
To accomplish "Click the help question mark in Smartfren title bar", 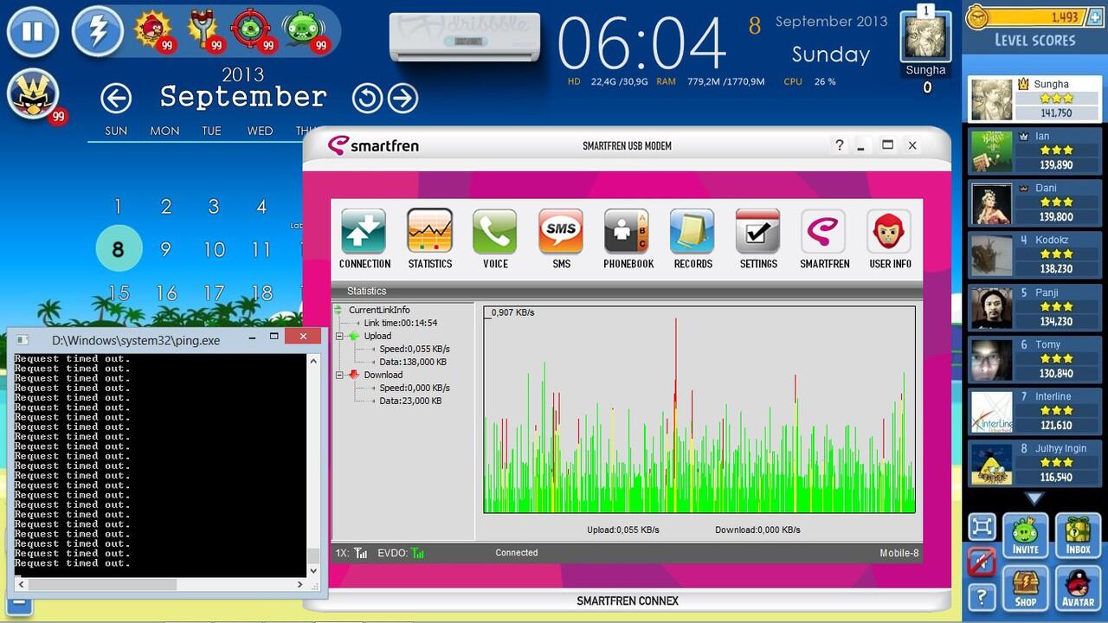I will [x=839, y=145].
